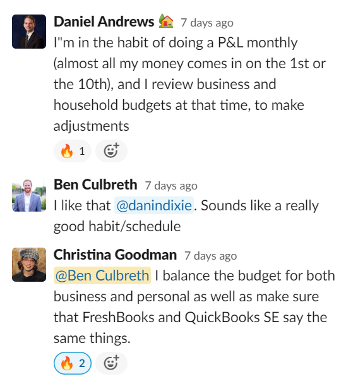Screen dimensions: 346x379
Task: Open Christina Goodman's profile from her name
Action: click(116, 255)
